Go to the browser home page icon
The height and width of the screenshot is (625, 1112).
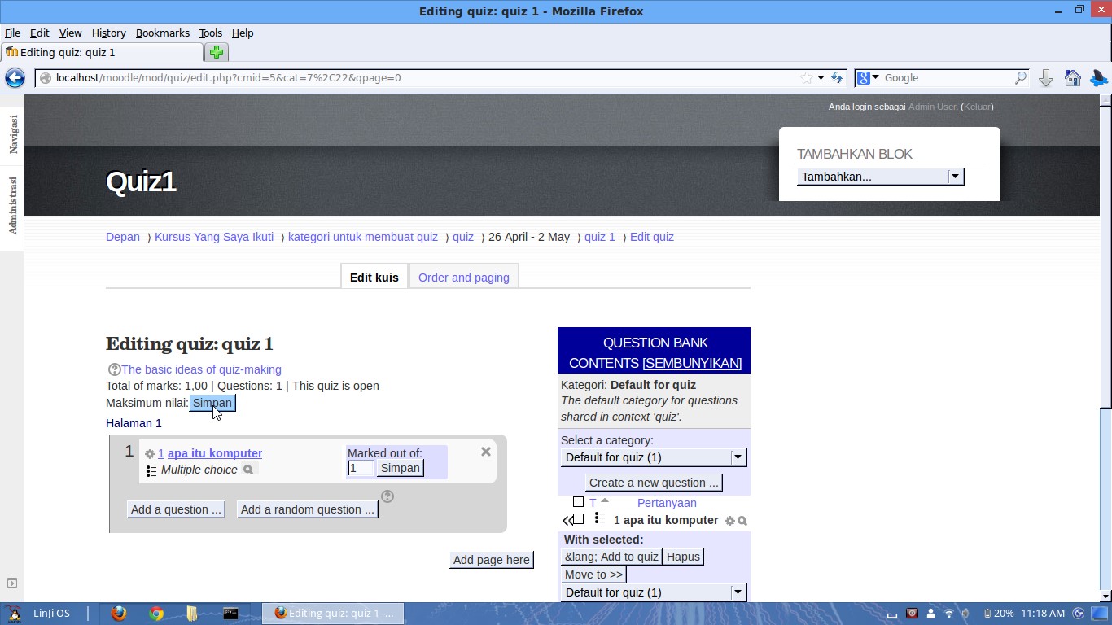pyautogui.click(x=1073, y=78)
